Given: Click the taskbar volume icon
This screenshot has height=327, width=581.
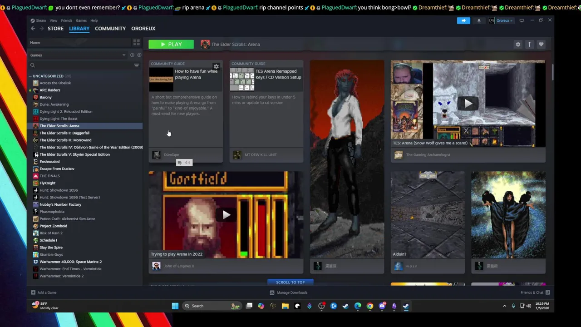Looking at the screenshot, I should 528,306.
